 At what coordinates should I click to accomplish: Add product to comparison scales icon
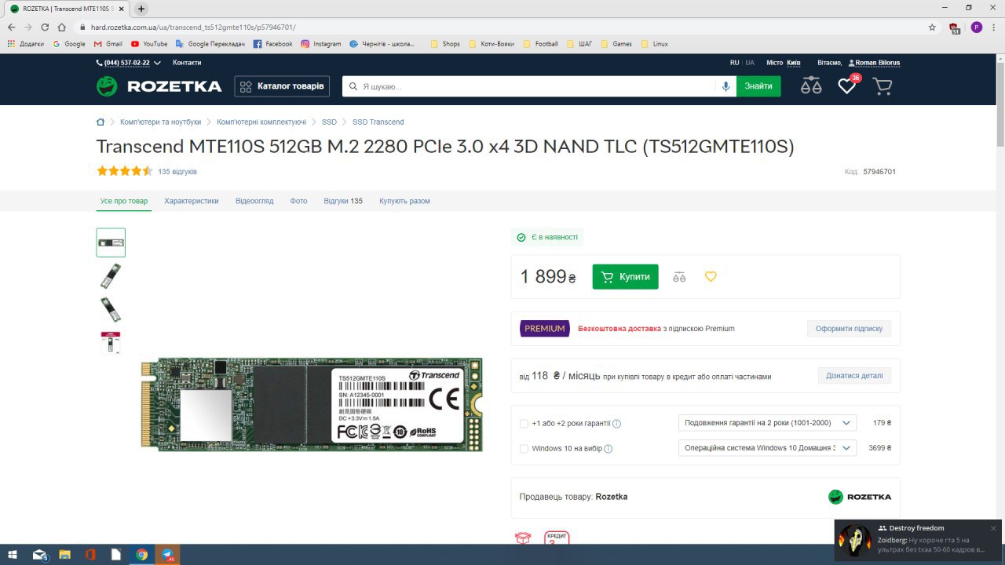tap(679, 277)
